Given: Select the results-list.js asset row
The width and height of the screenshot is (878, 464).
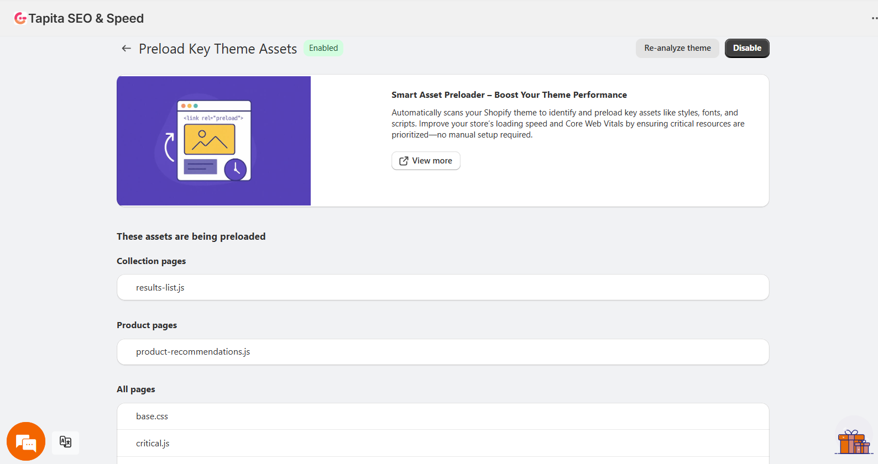Looking at the screenshot, I should click(443, 287).
